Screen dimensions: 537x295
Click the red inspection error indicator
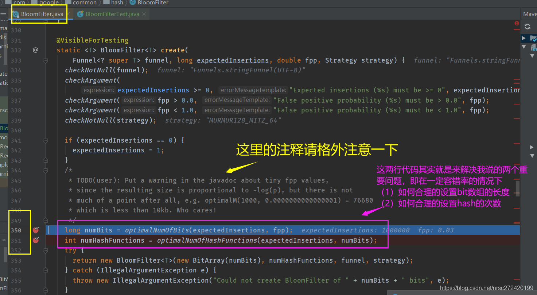pos(517,23)
